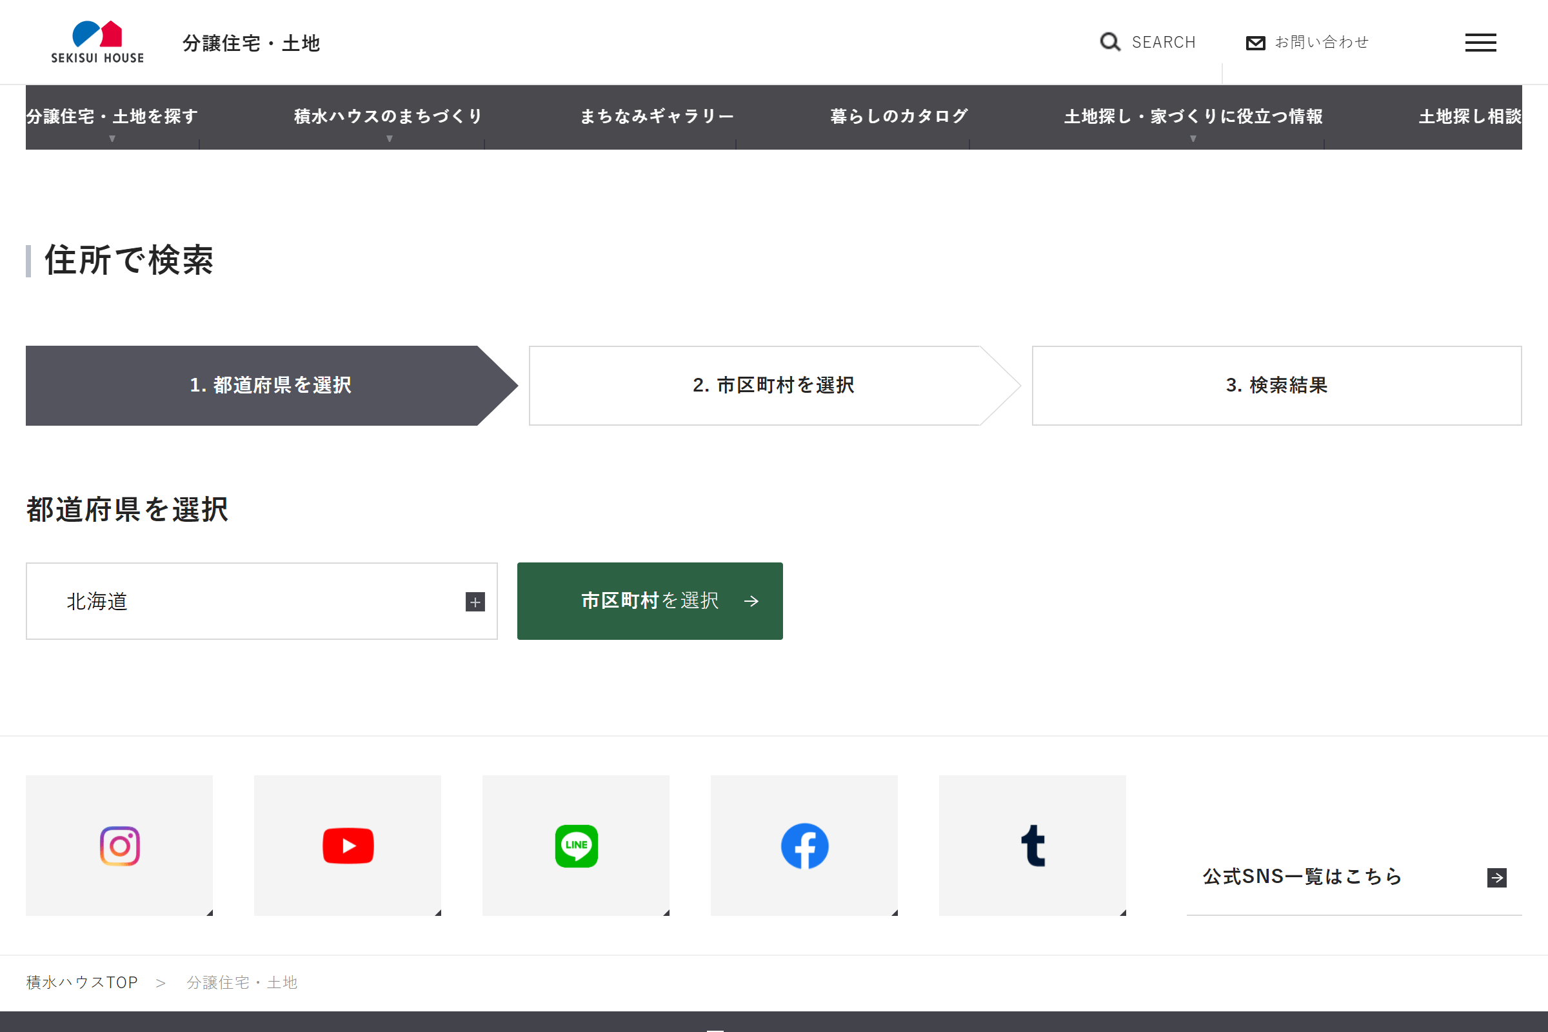This screenshot has width=1548, height=1032.
Task: Click the arrow icon beside 公式SNS一覧はこちら
Action: 1496,877
